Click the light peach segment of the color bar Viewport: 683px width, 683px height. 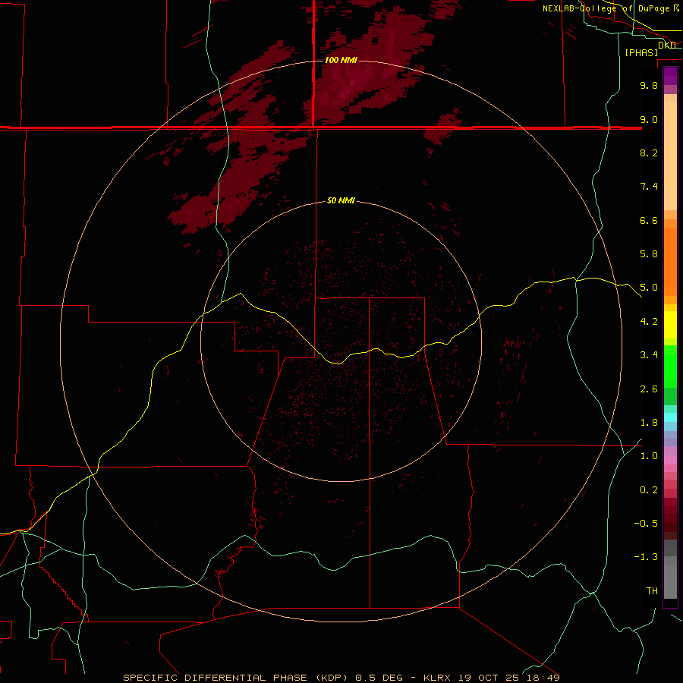pos(670,156)
